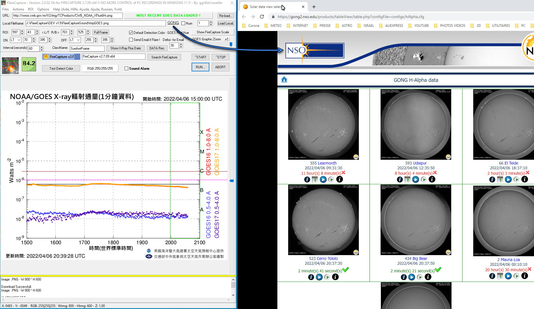Click the Re-load button

pyautogui.click(x=225, y=16)
